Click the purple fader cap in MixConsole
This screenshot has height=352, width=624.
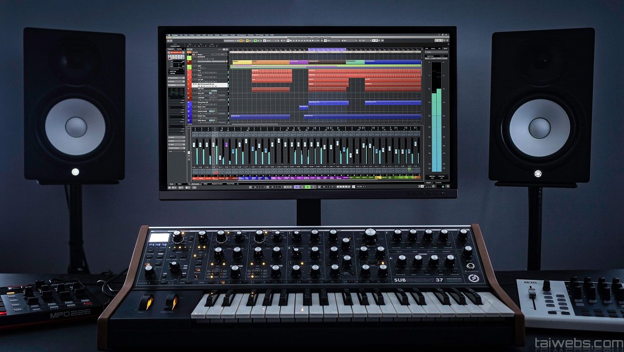pos(226,144)
